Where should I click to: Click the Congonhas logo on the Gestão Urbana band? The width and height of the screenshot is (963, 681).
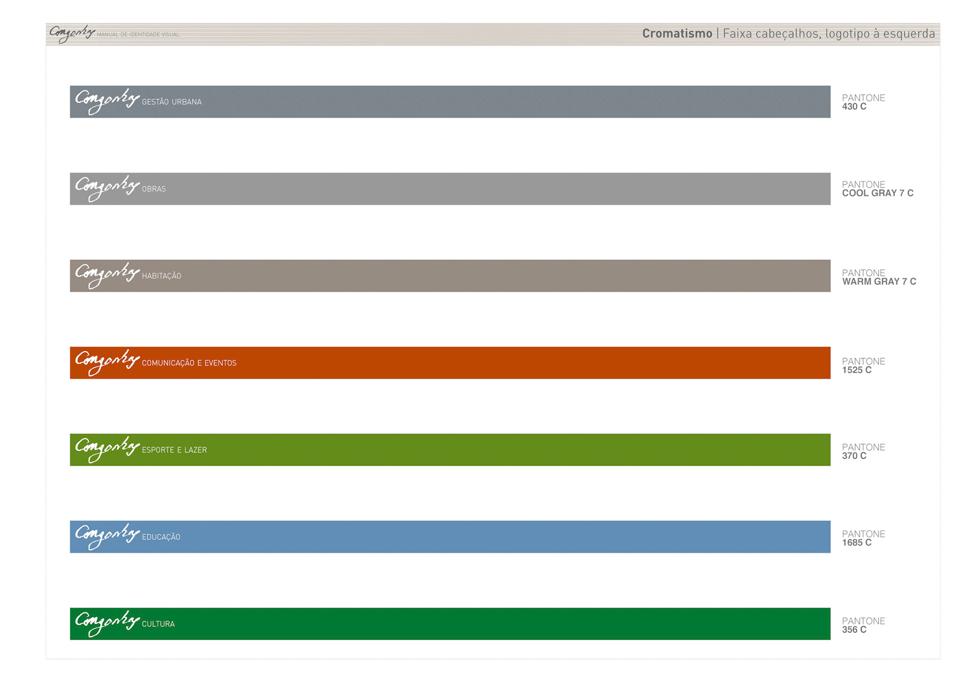pyautogui.click(x=107, y=101)
